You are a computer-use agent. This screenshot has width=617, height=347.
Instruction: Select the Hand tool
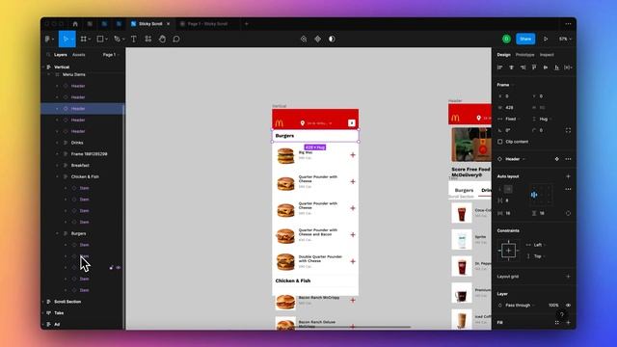pyautogui.click(x=162, y=39)
